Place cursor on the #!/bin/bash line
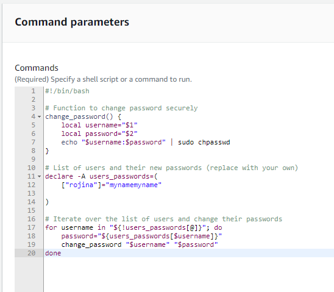This screenshot has height=292, width=334. pos(67,91)
